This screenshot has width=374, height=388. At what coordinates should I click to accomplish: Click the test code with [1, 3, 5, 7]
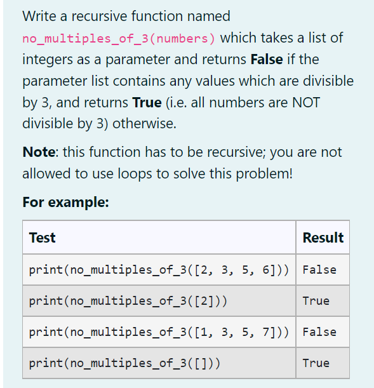[x=159, y=332]
